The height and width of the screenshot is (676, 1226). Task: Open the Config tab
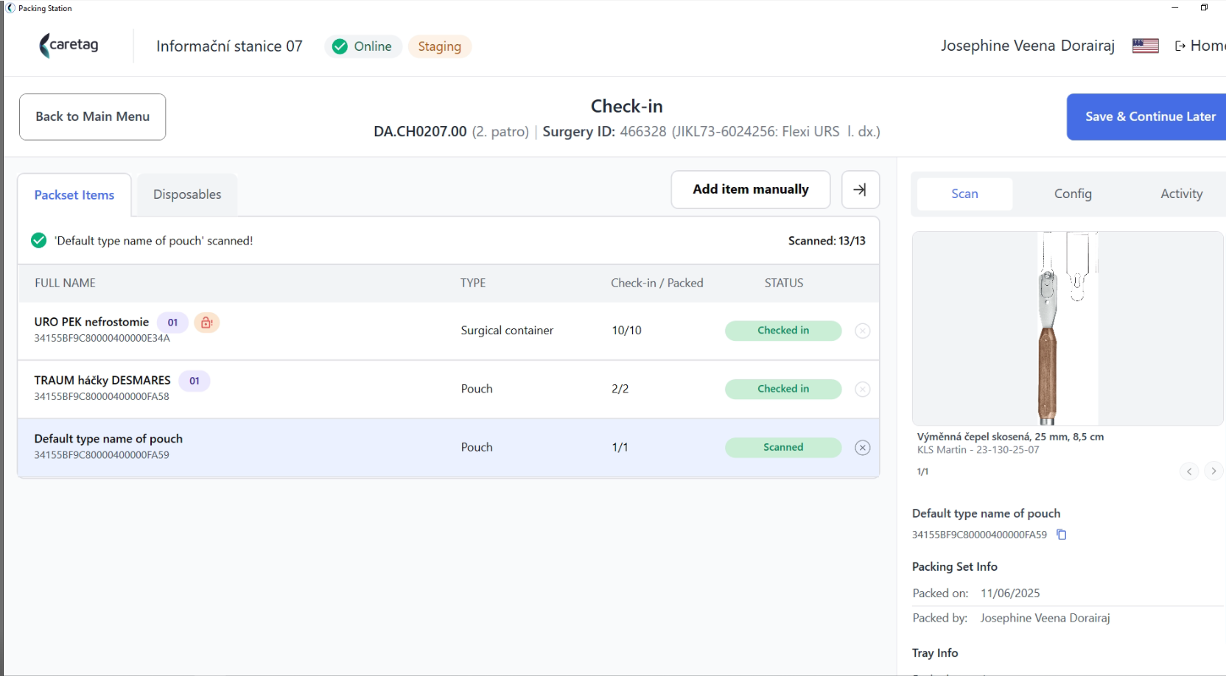[1073, 194]
